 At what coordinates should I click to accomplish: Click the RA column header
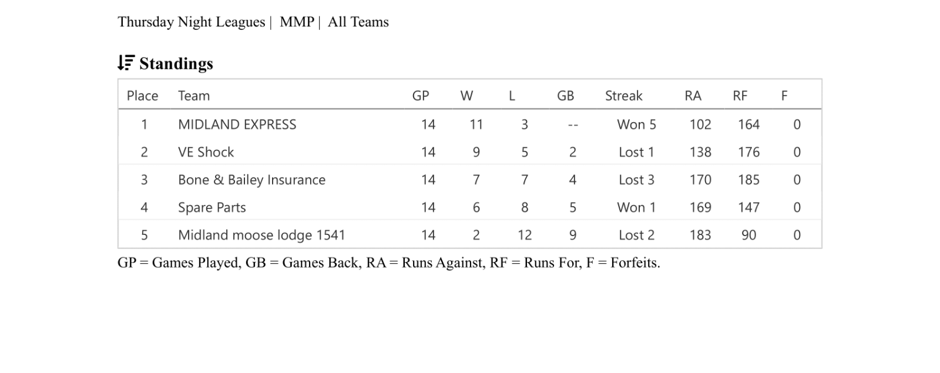click(x=693, y=96)
